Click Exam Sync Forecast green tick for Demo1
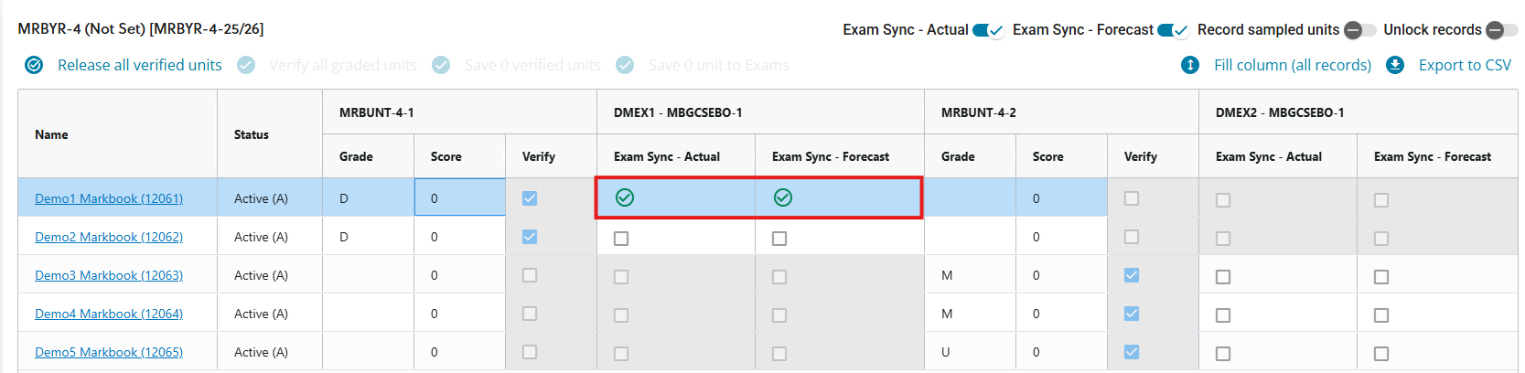The height and width of the screenshot is (373, 1525). pos(783,197)
